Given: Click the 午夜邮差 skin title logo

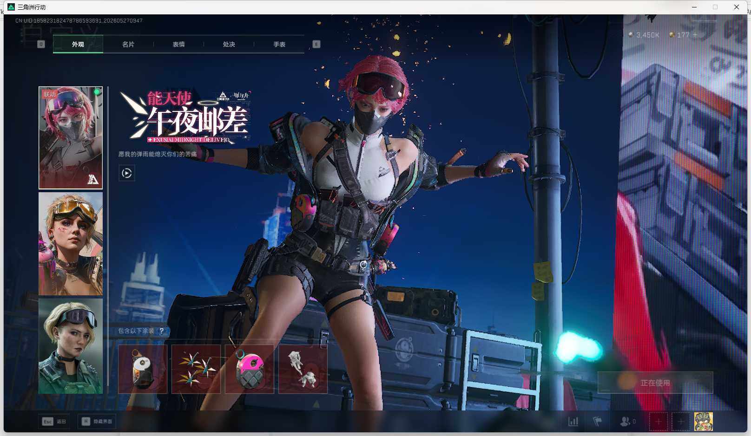Looking at the screenshot, I should [185, 117].
